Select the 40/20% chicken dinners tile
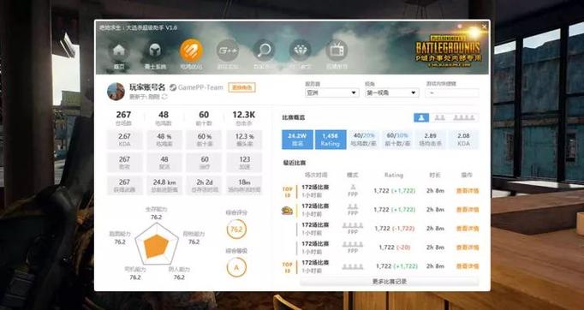Image resolution: width=584 pixels, height=310 pixels. [364, 140]
